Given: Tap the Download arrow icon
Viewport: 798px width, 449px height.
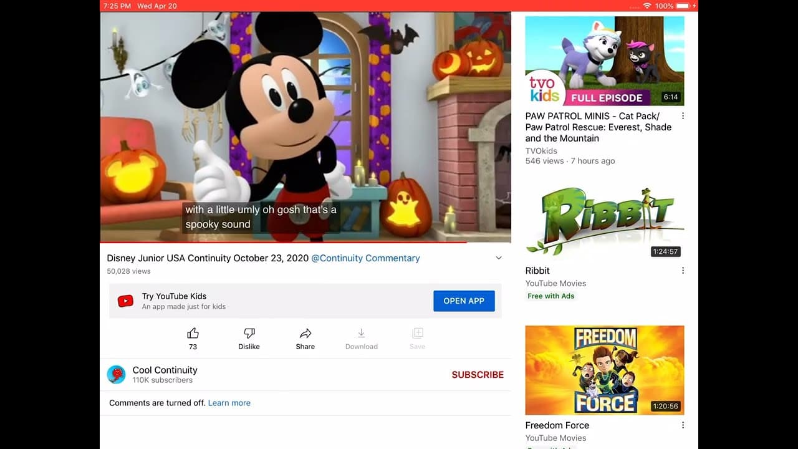Looking at the screenshot, I should pyautogui.click(x=361, y=334).
